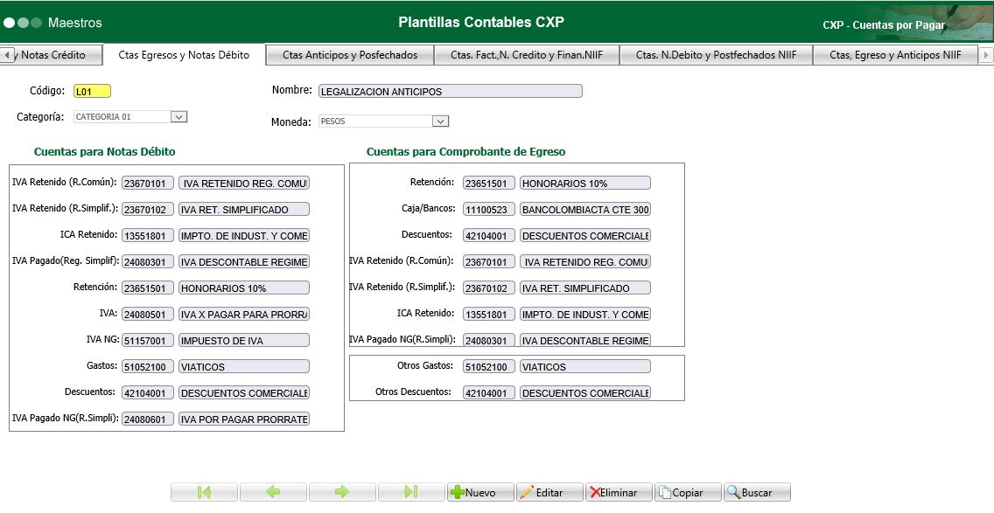
Task: Open Ctas. N.Debito y Postfechados NIIF tab
Action: (717, 55)
